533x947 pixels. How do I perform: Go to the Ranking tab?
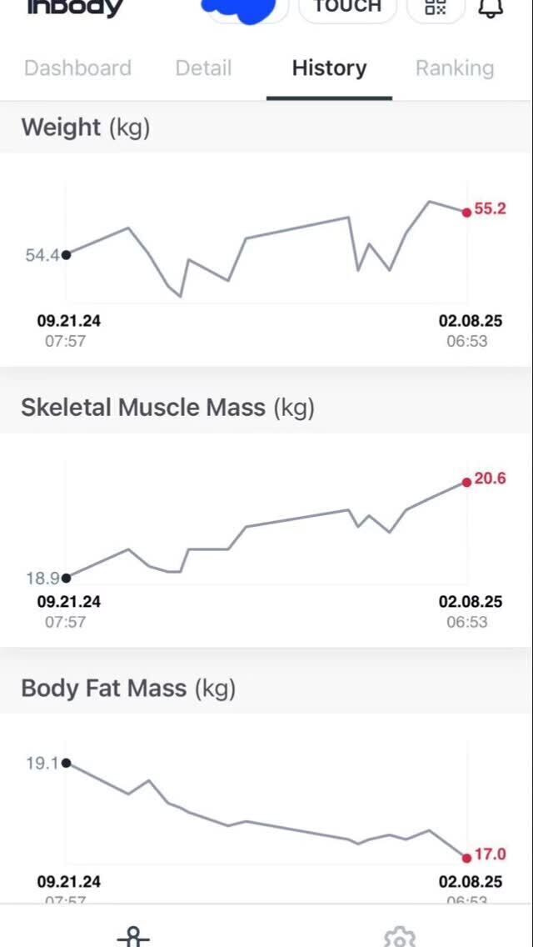455,68
